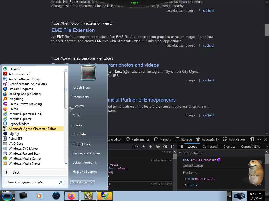Click the Search programs and files box
This screenshot has width=269, height=201.
(x=34, y=182)
